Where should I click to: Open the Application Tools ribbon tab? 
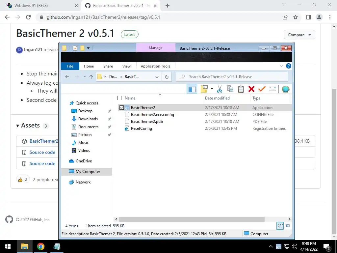coord(155,66)
